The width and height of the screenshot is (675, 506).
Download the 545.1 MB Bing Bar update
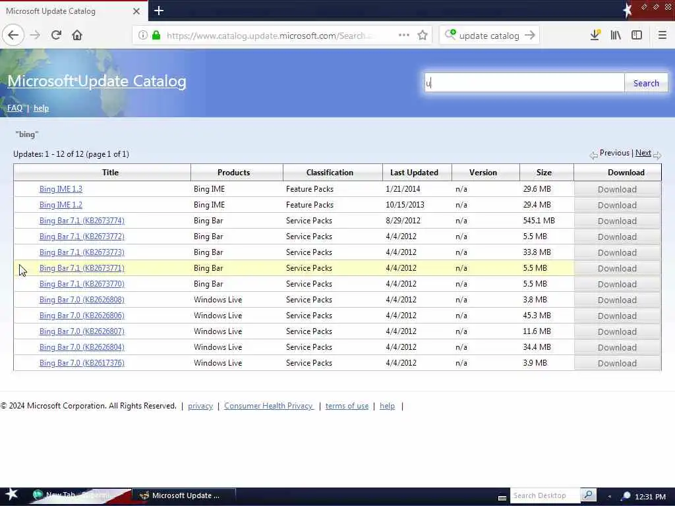click(x=617, y=221)
